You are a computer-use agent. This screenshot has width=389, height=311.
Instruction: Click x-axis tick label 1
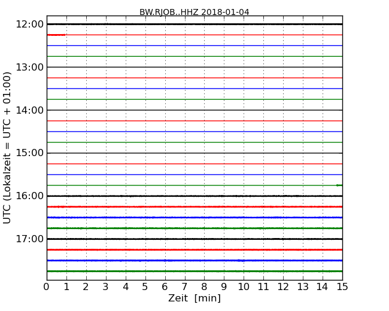pyautogui.click(x=66, y=287)
